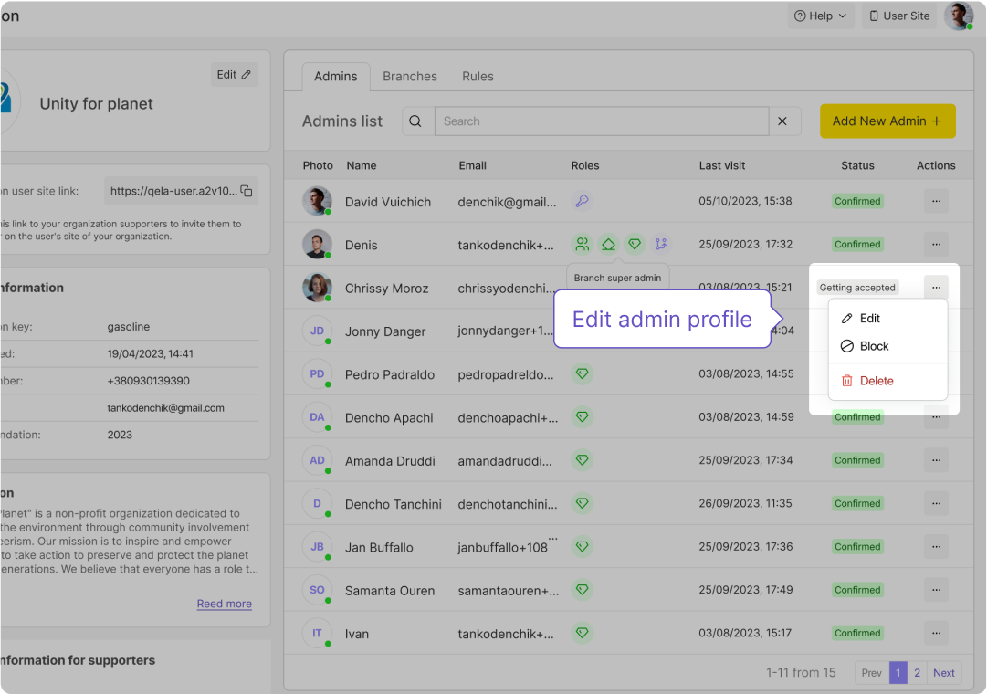Click the house role icon in Denis's row
Viewport: 987px width, 694px height.
click(608, 244)
